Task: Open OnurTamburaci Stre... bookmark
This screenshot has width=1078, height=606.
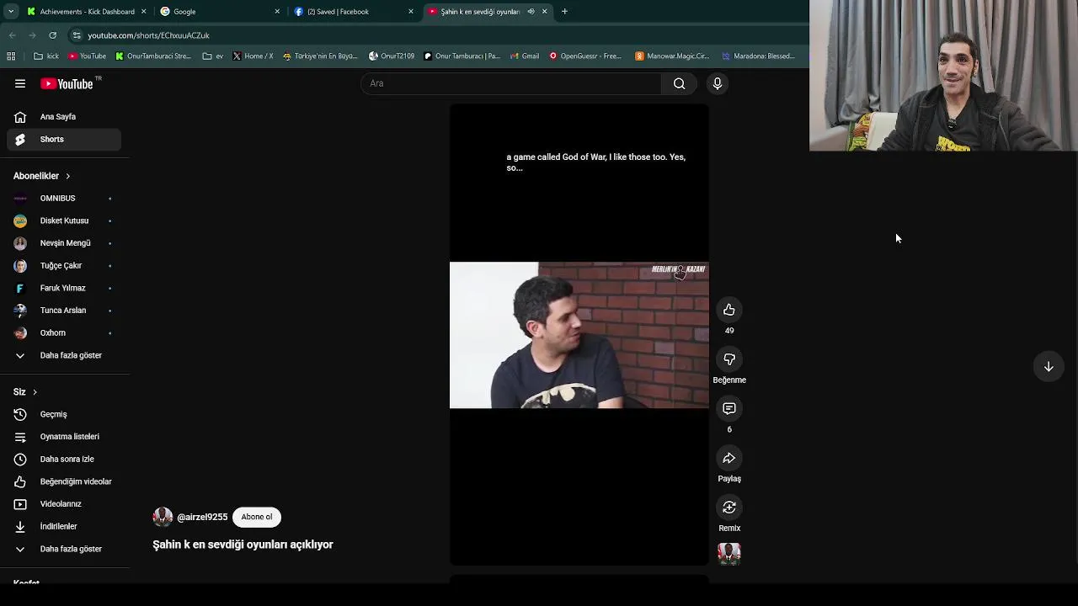Action: tap(153, 56)
